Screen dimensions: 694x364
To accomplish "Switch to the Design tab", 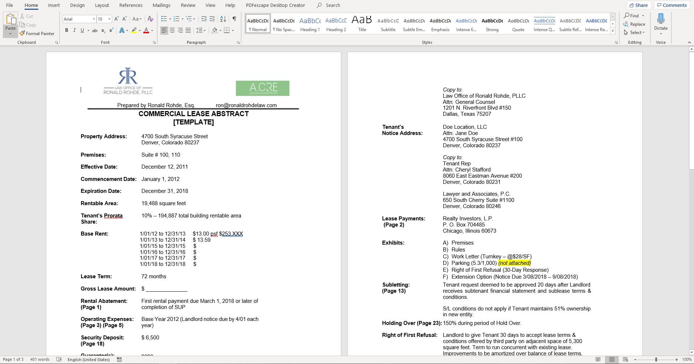I will pyautogui.click(x=77, y=5).
